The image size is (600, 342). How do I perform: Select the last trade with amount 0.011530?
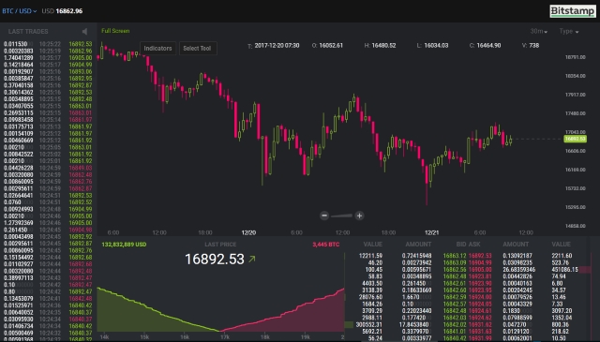[x=48, y=44]
